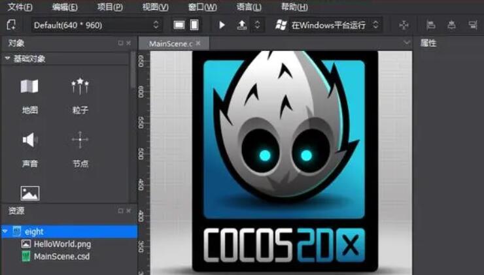Screen dimensions: 484x275
Task: Open the document tab list chevron
Action: click(407, 42)
